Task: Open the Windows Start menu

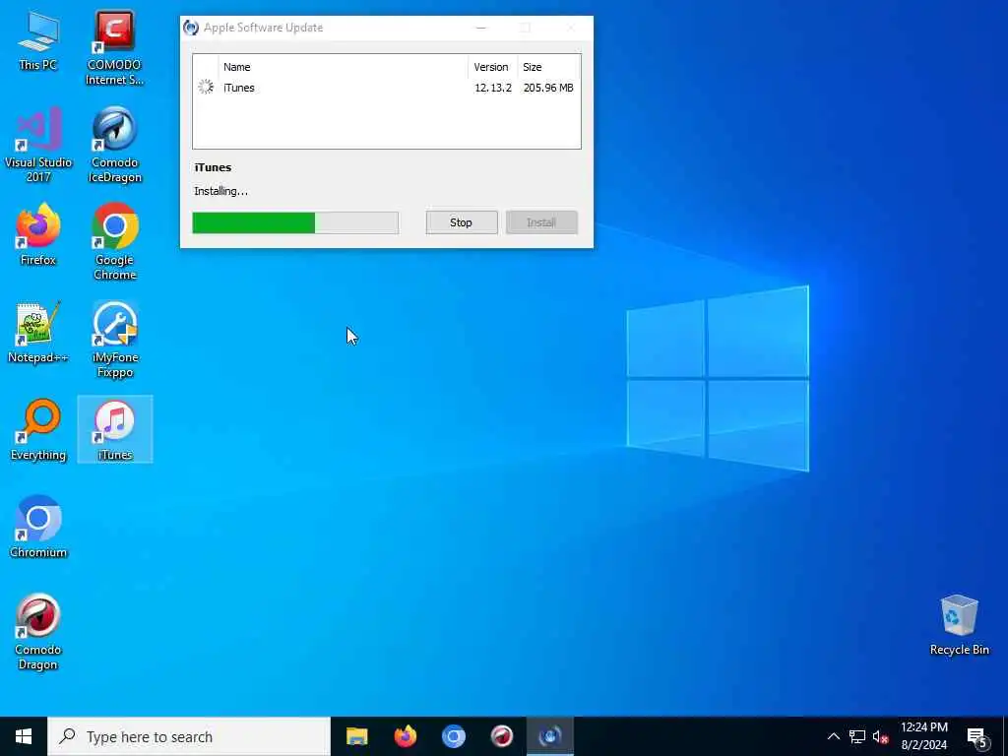Action: [24, 736]
